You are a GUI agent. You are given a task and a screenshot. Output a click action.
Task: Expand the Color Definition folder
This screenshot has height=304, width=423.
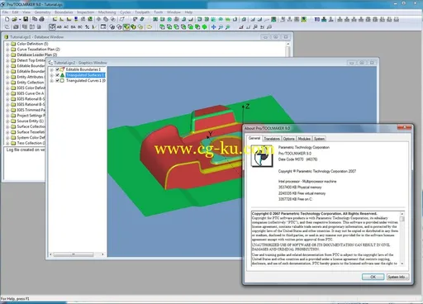tap(7, 44)
